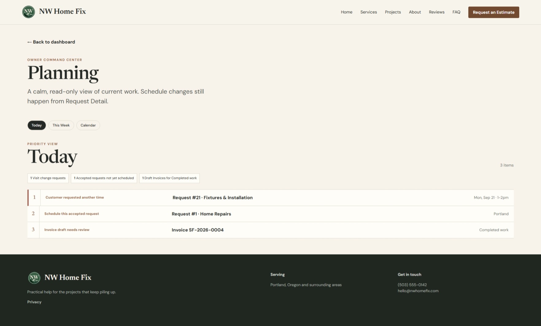
Task: Click the '1 Visit change requests' chip
Action: coord(48,178)
